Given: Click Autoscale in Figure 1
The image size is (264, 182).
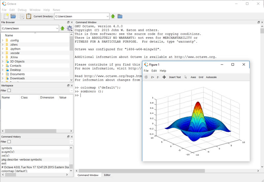Looking at the screenshot, I should click(211, 77).
